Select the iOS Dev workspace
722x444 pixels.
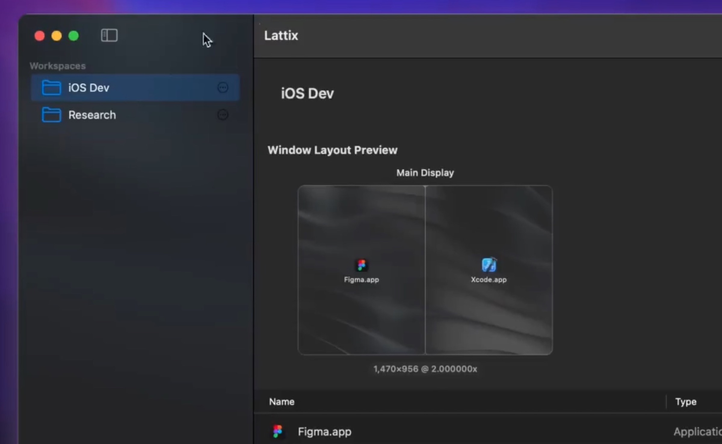(x=89, y=88)
